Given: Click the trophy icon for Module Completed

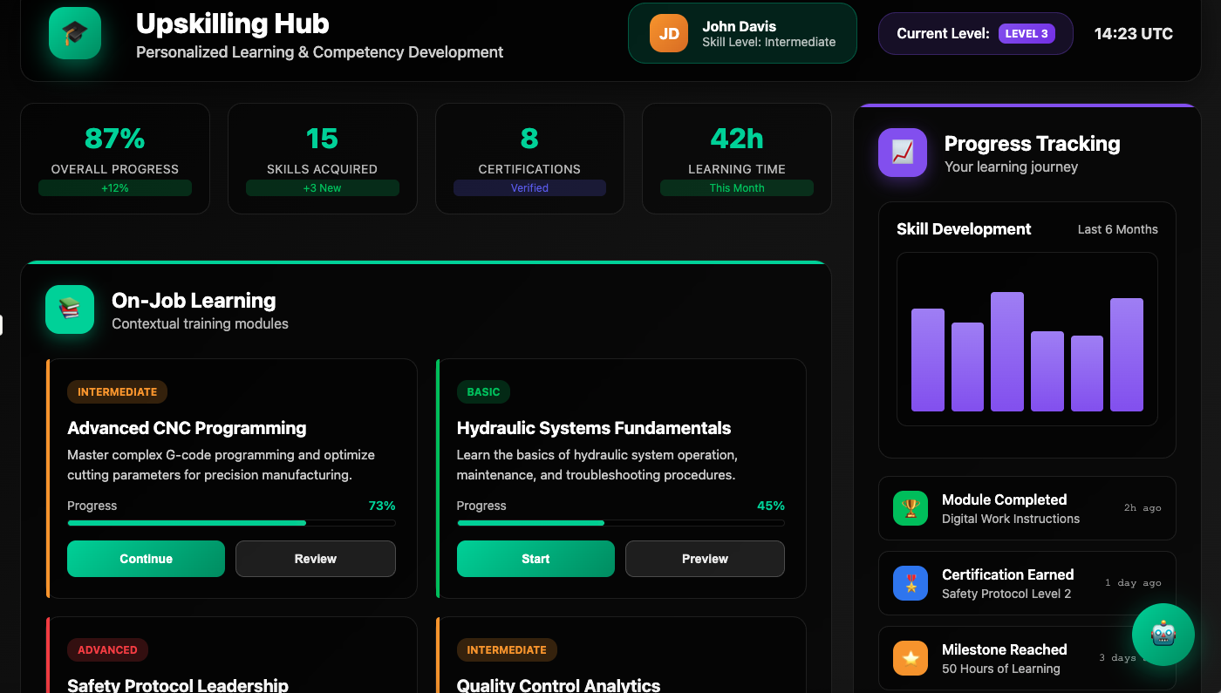Looking at the screenshot, I should pos(911,508).
